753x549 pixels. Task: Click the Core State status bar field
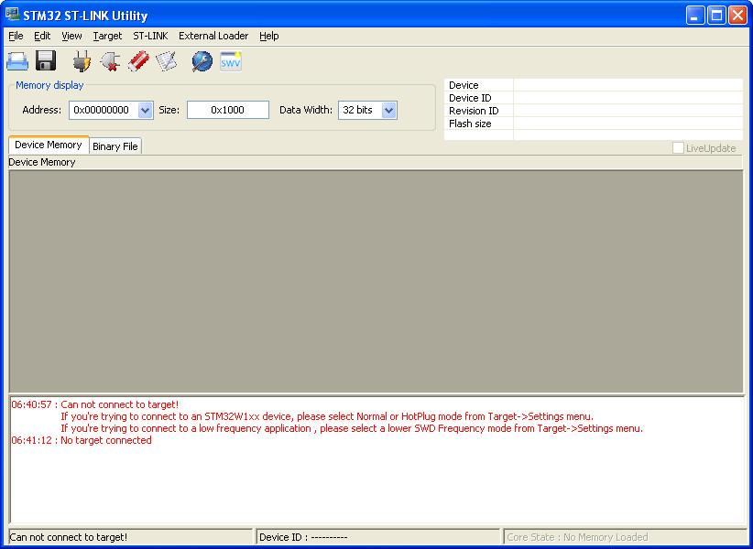tap(625, 537)
